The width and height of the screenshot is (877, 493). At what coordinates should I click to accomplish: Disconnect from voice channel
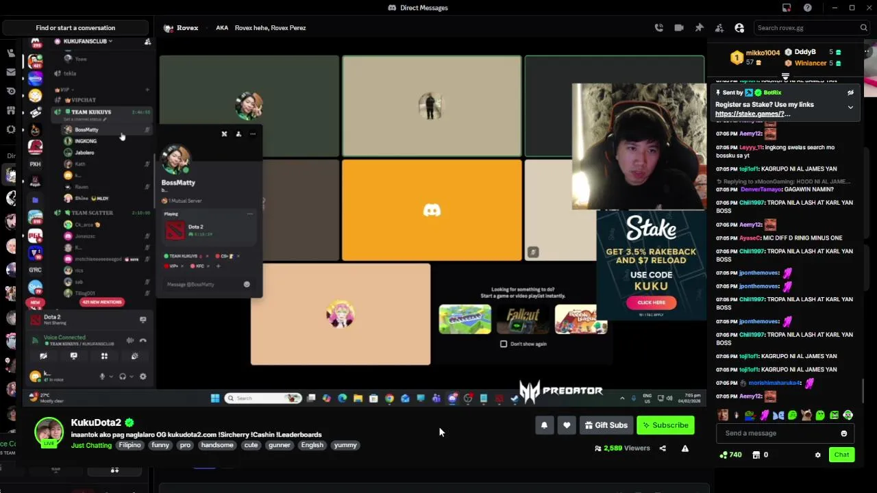click(143, 340)
